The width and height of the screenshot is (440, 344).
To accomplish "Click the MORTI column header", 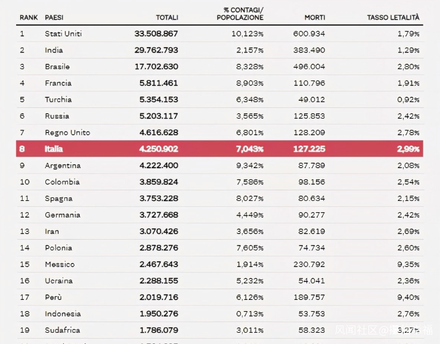I will [314, 18].
